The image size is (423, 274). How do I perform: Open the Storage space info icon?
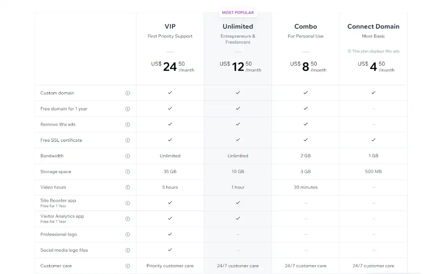tap(128, 172)
